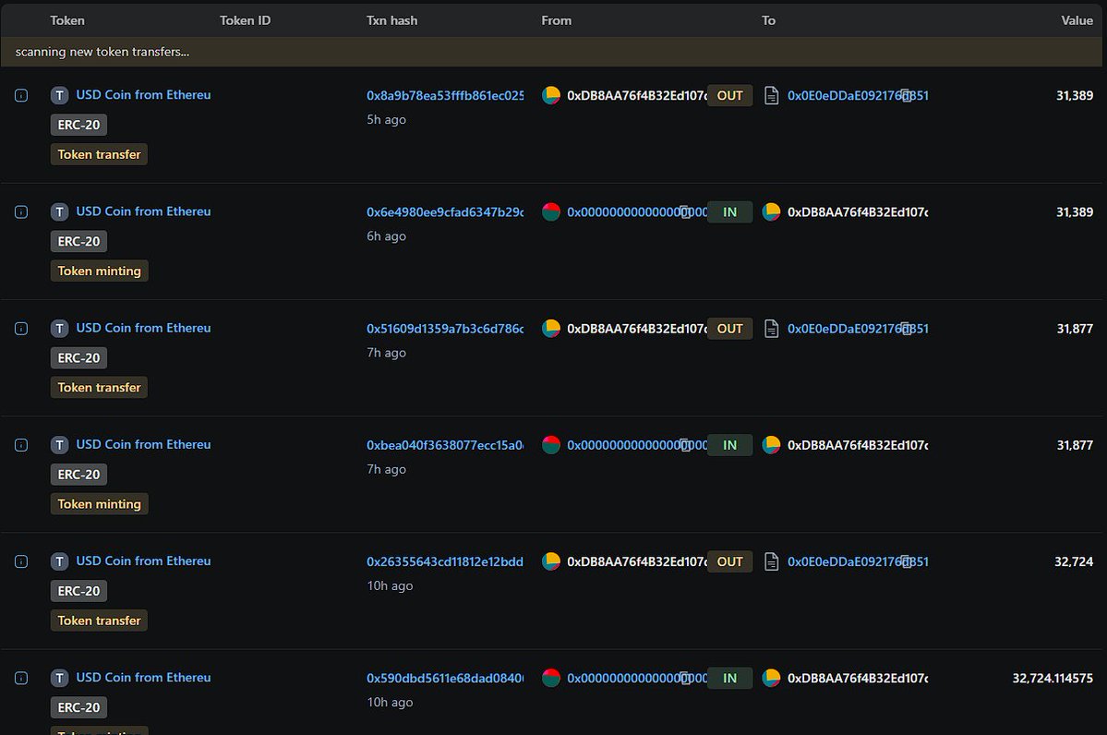1107x735 pixels.
Task: Copy the To address in 0x51609d1359 row
Action: coord(906,329)
